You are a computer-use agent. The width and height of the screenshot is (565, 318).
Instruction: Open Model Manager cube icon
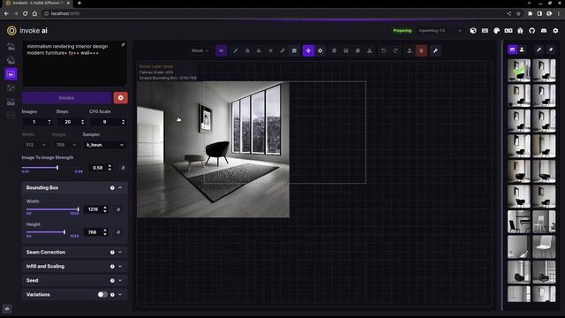tap(473, 31)
